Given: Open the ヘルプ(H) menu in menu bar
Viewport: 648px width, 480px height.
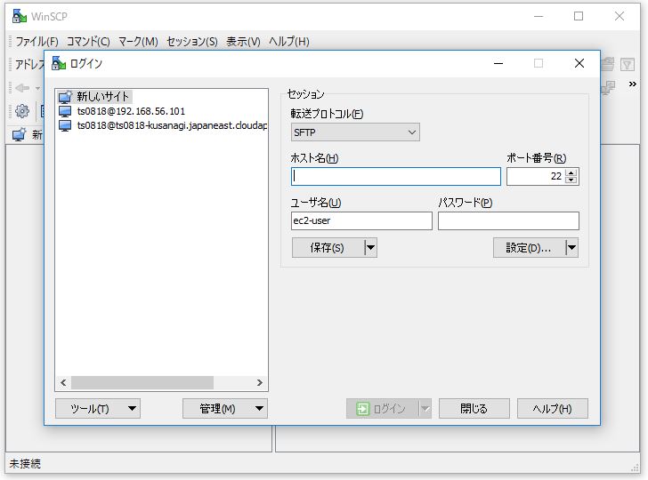Looking at the screenshot, I should click(x=289, y=42).
